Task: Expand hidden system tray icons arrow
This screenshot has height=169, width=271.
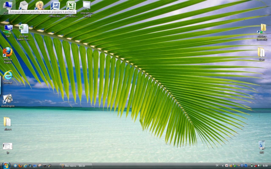Action: point(223,166)
